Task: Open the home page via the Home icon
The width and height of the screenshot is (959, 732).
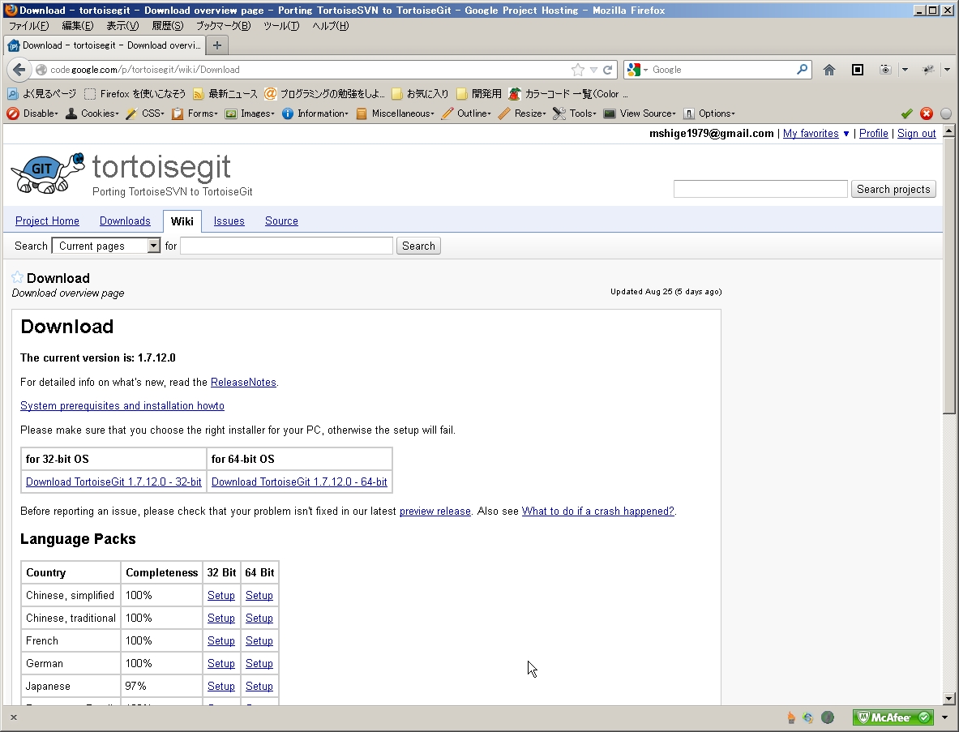Action: [828, 70]
